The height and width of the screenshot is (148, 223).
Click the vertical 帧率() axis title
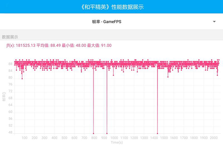[4, 97]
